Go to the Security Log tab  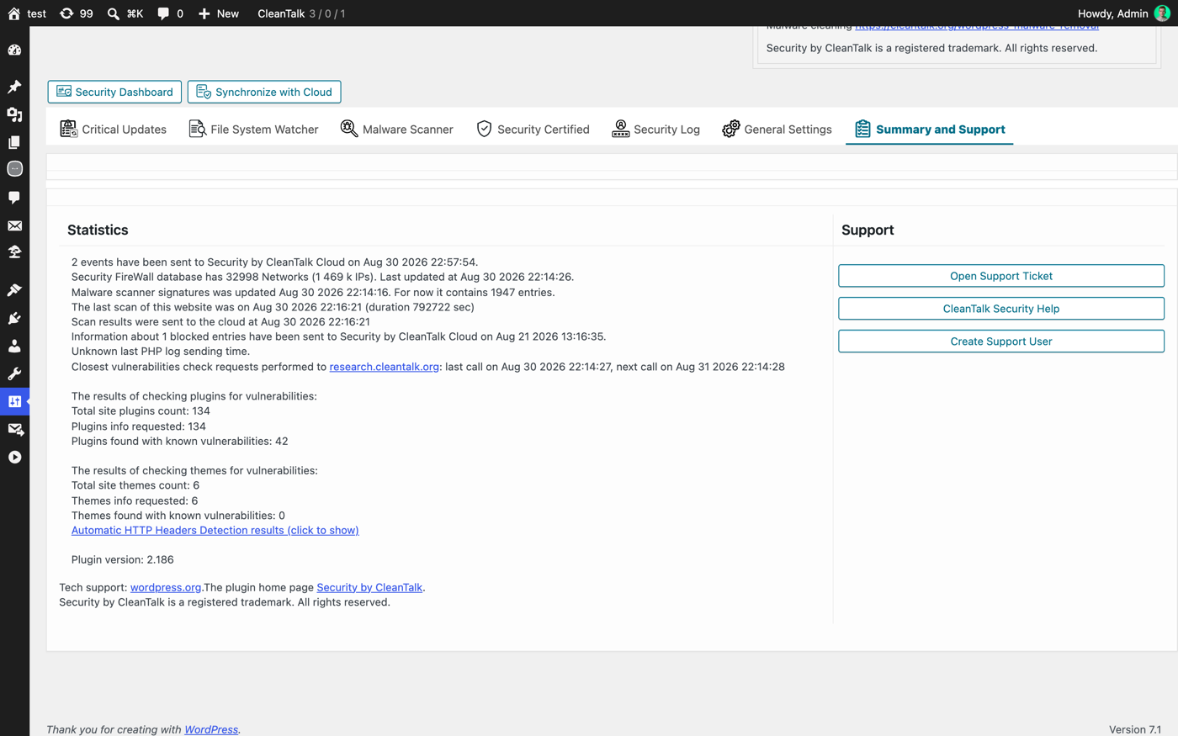point(656,129)
